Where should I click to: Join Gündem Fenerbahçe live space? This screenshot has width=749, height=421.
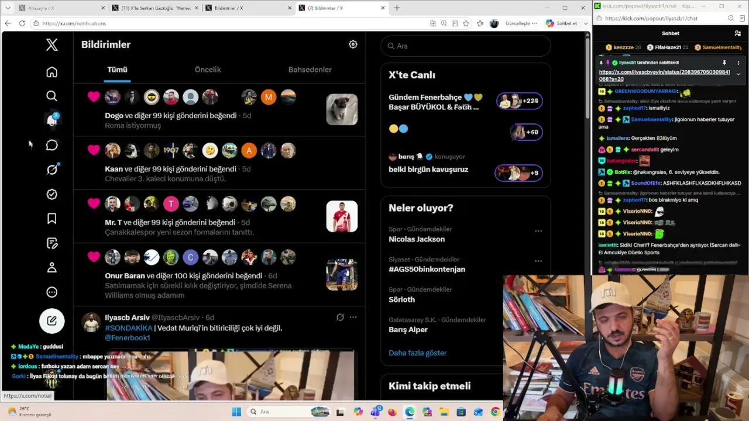tap(466, 102)
